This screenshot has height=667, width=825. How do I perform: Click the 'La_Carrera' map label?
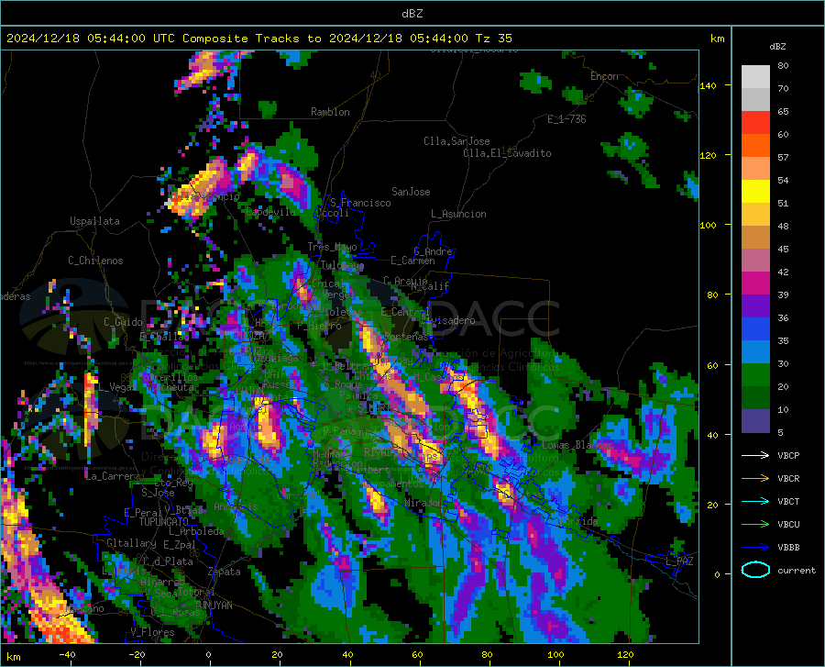point(113,476)
